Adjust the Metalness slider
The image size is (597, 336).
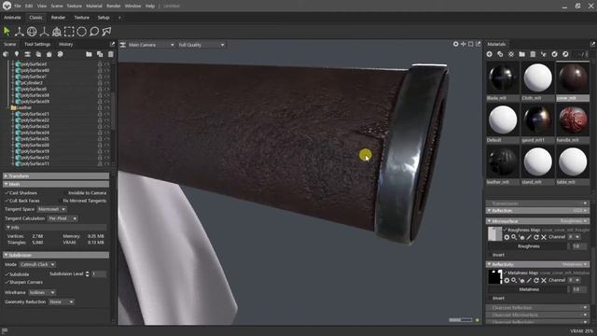(x=529, y=289)
